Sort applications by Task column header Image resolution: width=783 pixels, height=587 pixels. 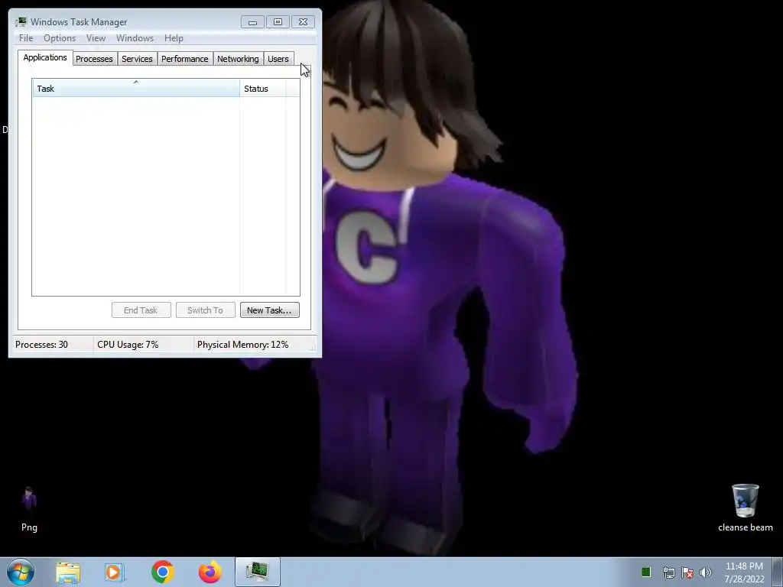pyautogui.click(x=136, y=89)
